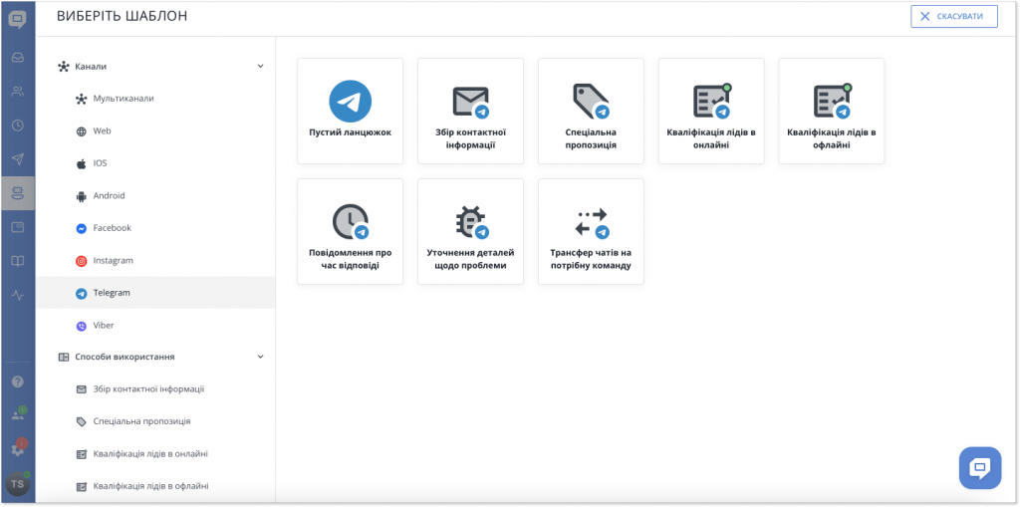Select the Web channel
This screenshot has height=507, width=1020.
coord(156,130)
